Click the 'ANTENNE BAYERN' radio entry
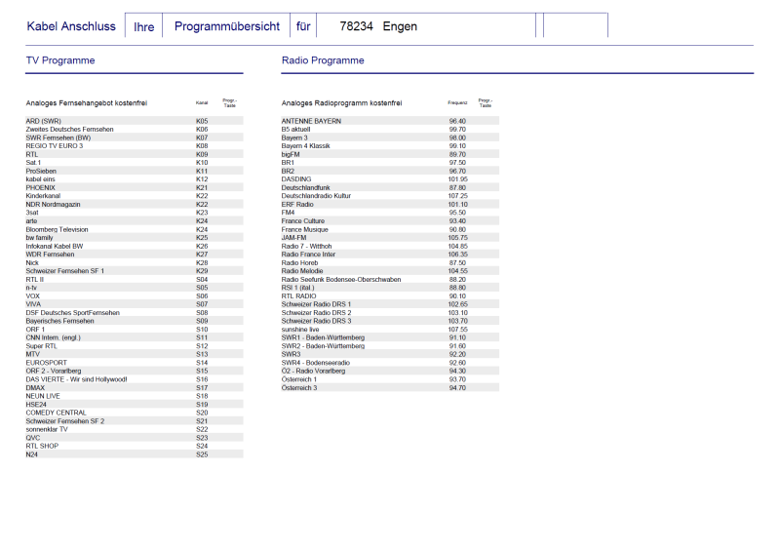 coord(311,121)
